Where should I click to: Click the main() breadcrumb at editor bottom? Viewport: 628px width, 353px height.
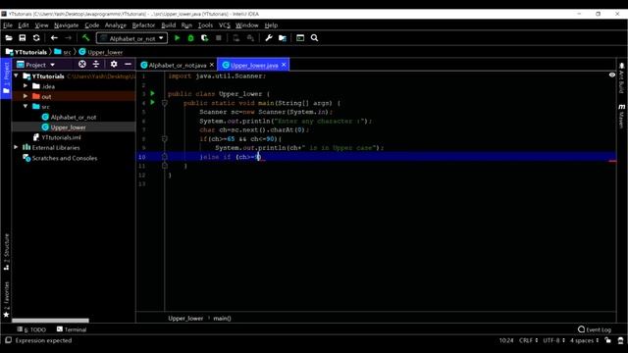click(x=222, y=318)
